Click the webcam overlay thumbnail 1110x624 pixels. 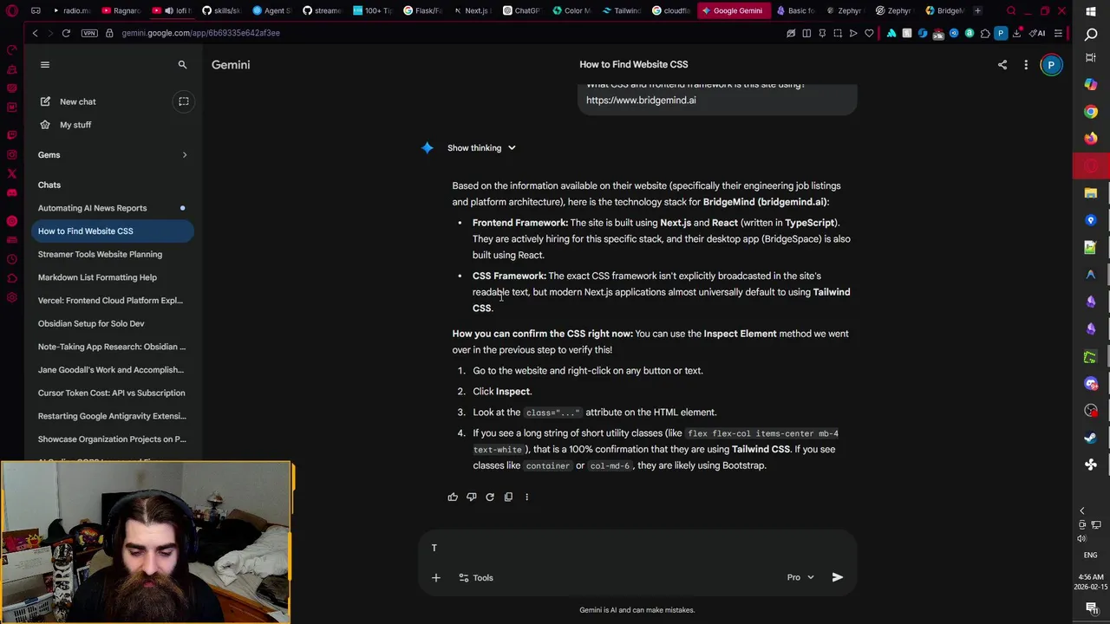tap(146, 543)
